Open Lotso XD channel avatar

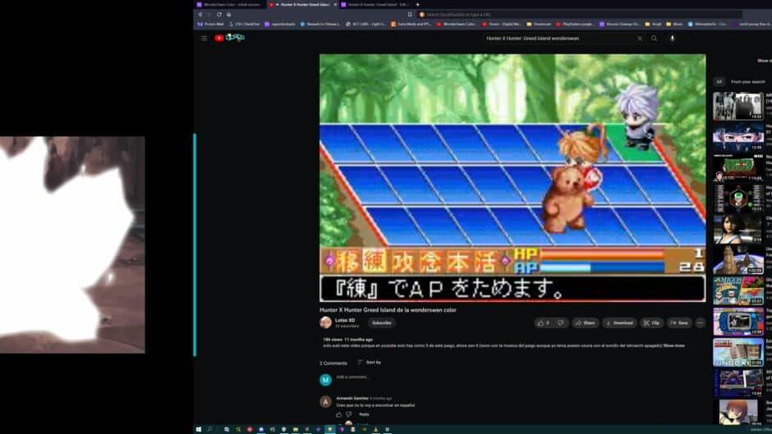[325, 322]
